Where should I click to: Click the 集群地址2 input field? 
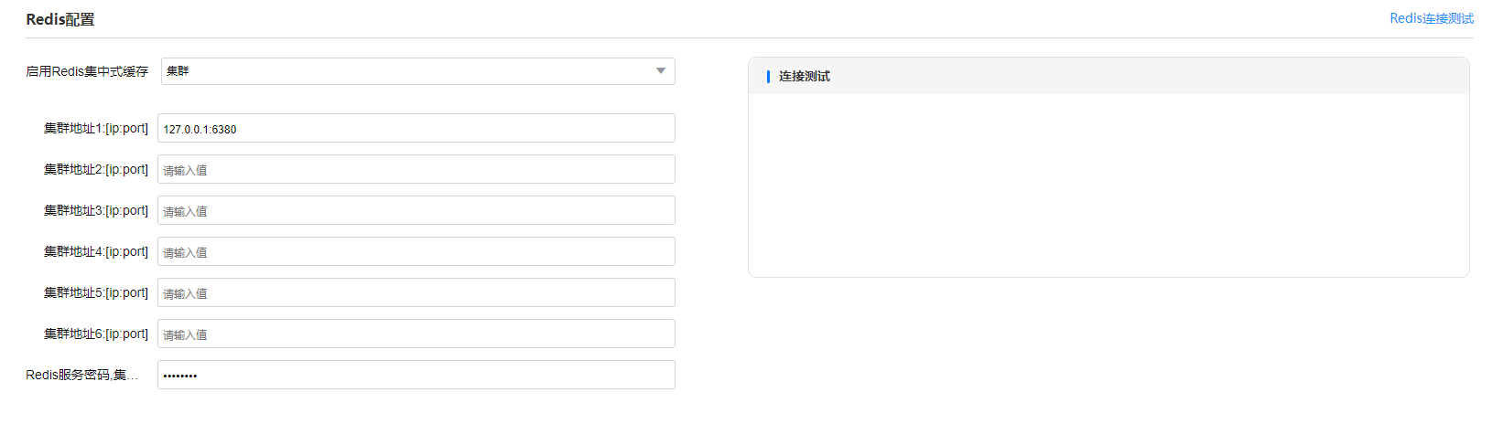(x=416, y=170)
